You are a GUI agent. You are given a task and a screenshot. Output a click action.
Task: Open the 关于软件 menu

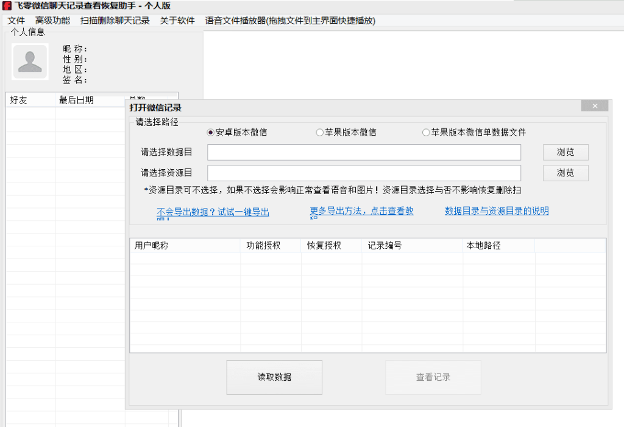pos(179,20)
